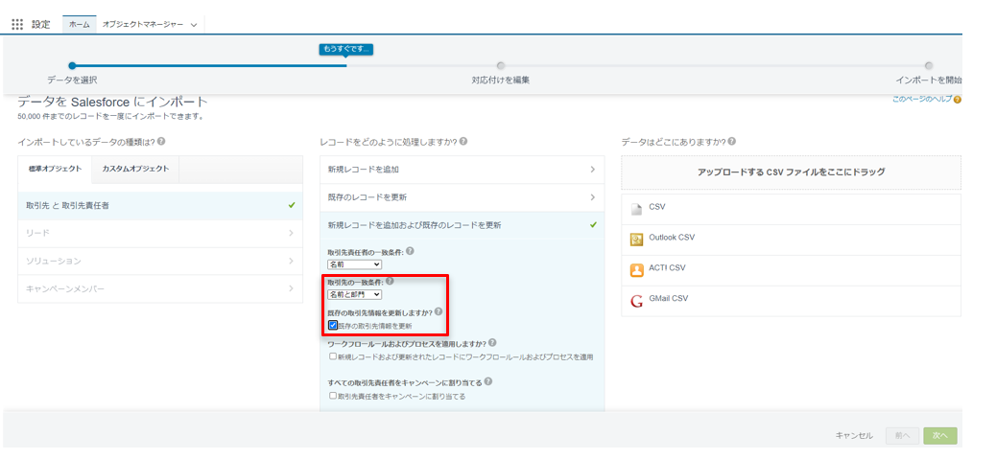Image resolution: width=996 pixels, height=459 pixels.
Task: Select 取引先 と 取引先責任者 object row
Action: (x=160, y=205)
